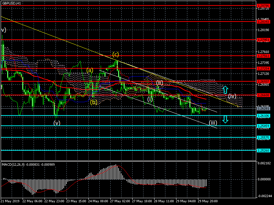
Task: Click the cyan down arrow marker
Action: [225, 119]
